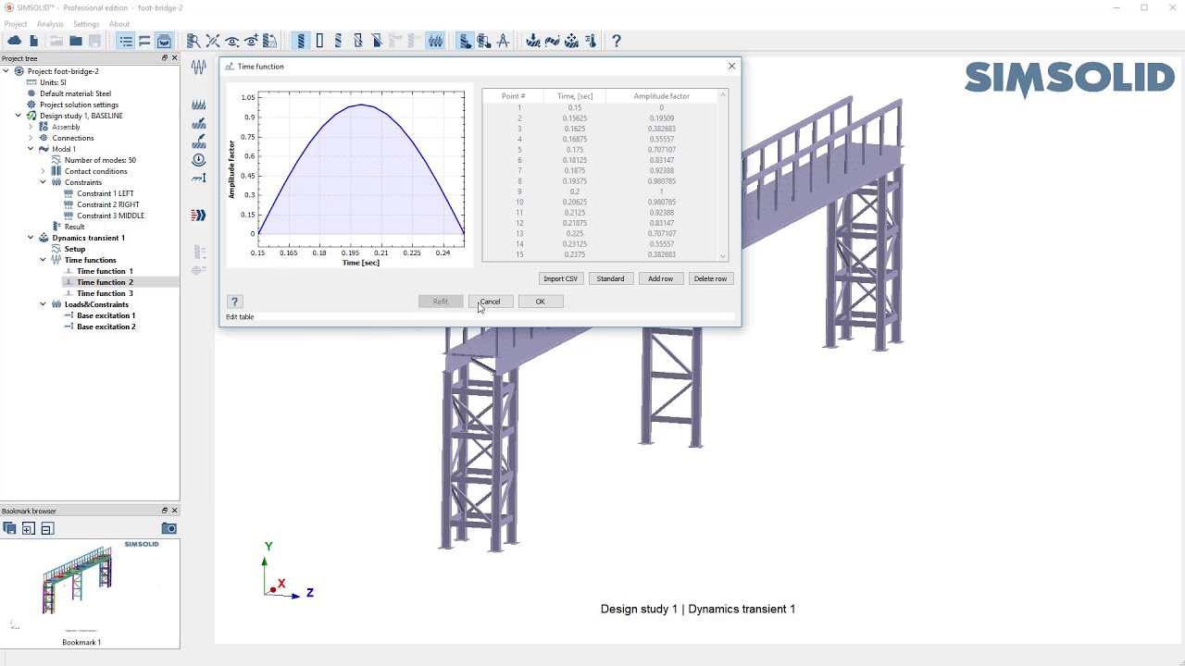
Task: Cancel the Time function dialog
Action: click(490, 302)
